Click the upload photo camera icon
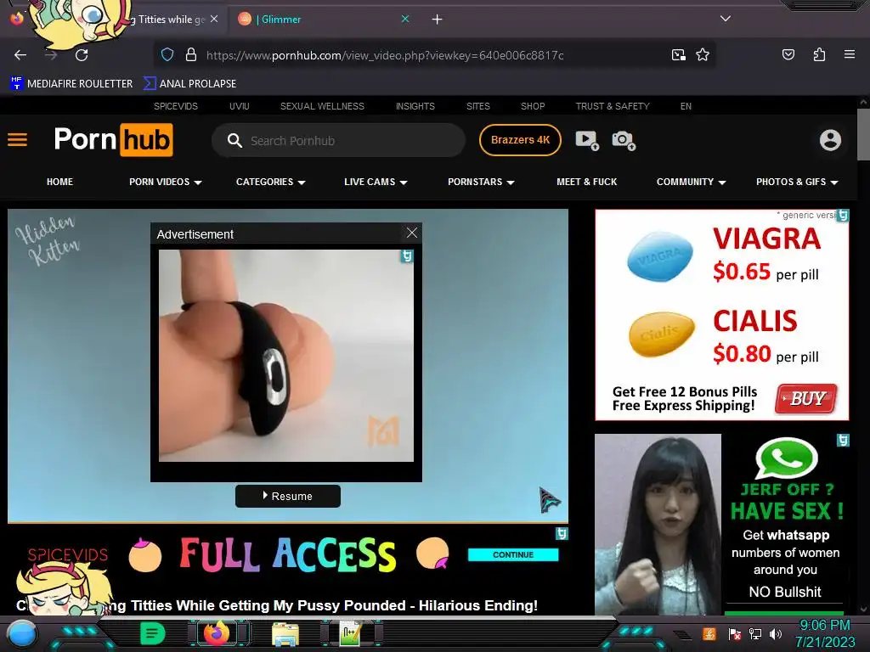The image size is (870, 652). (x=624, y=140)
